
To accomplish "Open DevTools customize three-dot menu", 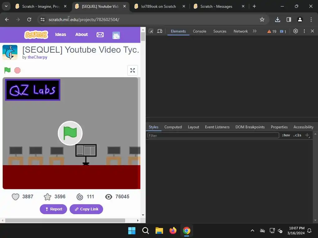I will pos(304,31).
